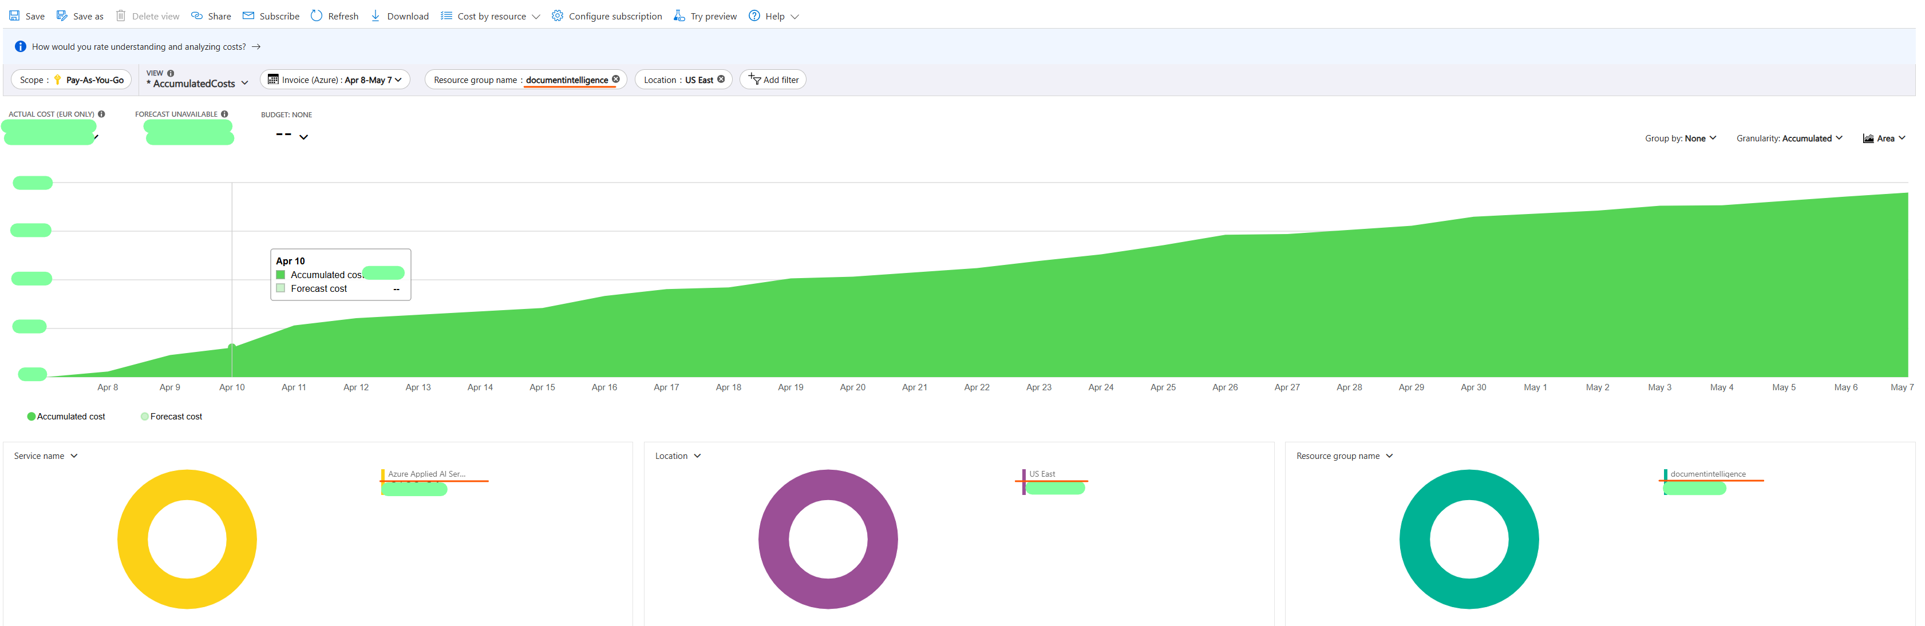Viewport: 1925px width, 626px height.
Task: Expand the Budget none dropdown
Action: 303,137
